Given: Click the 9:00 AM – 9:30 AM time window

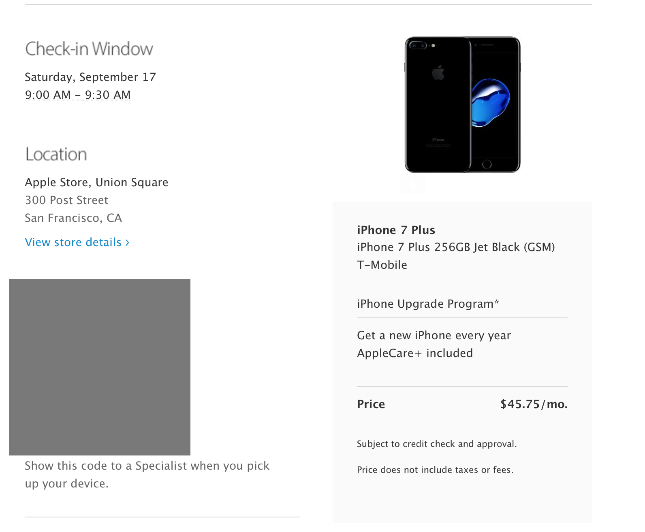Looking at the screenshot, I should point(78,95).
